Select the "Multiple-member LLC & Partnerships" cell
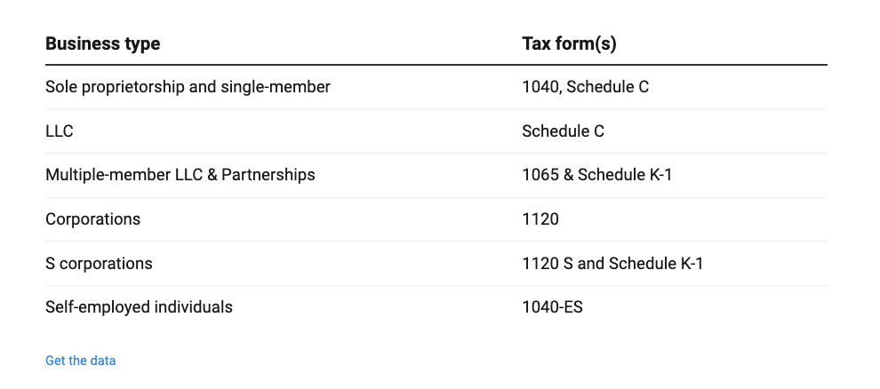 pos(180,175)
